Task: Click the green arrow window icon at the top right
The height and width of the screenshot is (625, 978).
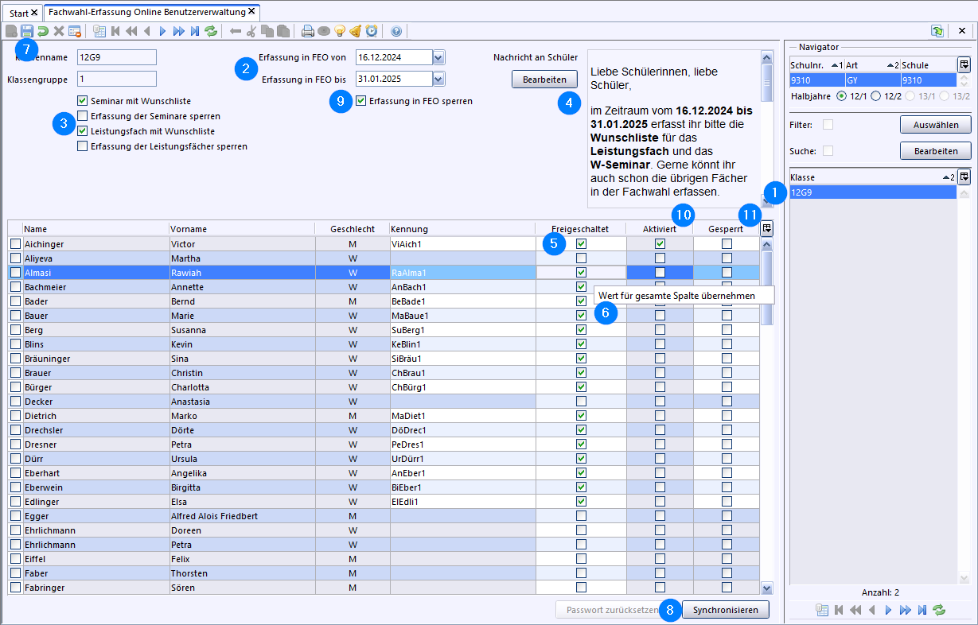Action: (x=937, y=31)
